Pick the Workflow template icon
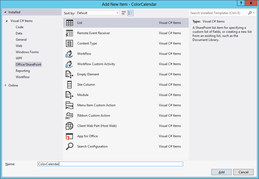 pos(69,54)
